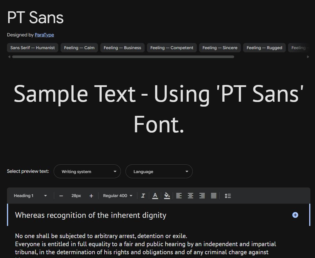Open the Heading 1 style dropdown
The width and height of the screenshot is (315, 258).
coord(30,196)
